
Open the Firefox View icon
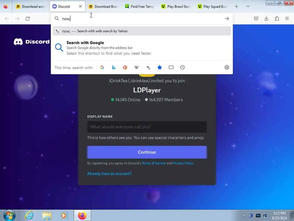click(6, 7)
